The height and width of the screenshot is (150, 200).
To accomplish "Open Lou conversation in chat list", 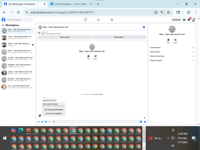I will (x=18, y=87).
